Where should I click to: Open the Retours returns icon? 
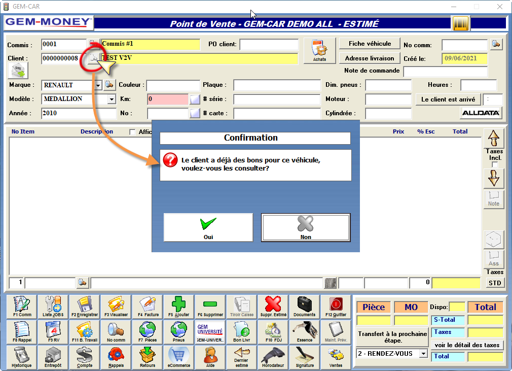(x=148, y=357)
